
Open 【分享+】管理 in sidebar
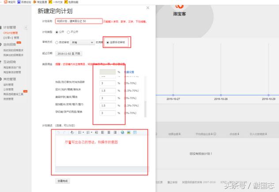tap(11, 38)
